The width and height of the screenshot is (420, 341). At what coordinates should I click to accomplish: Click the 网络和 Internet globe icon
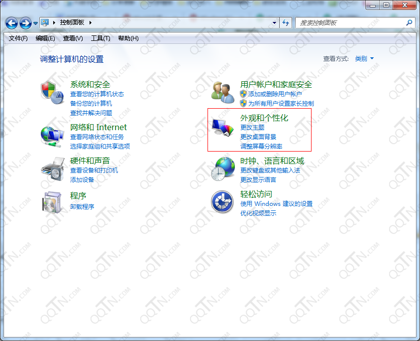click(52, 135)
